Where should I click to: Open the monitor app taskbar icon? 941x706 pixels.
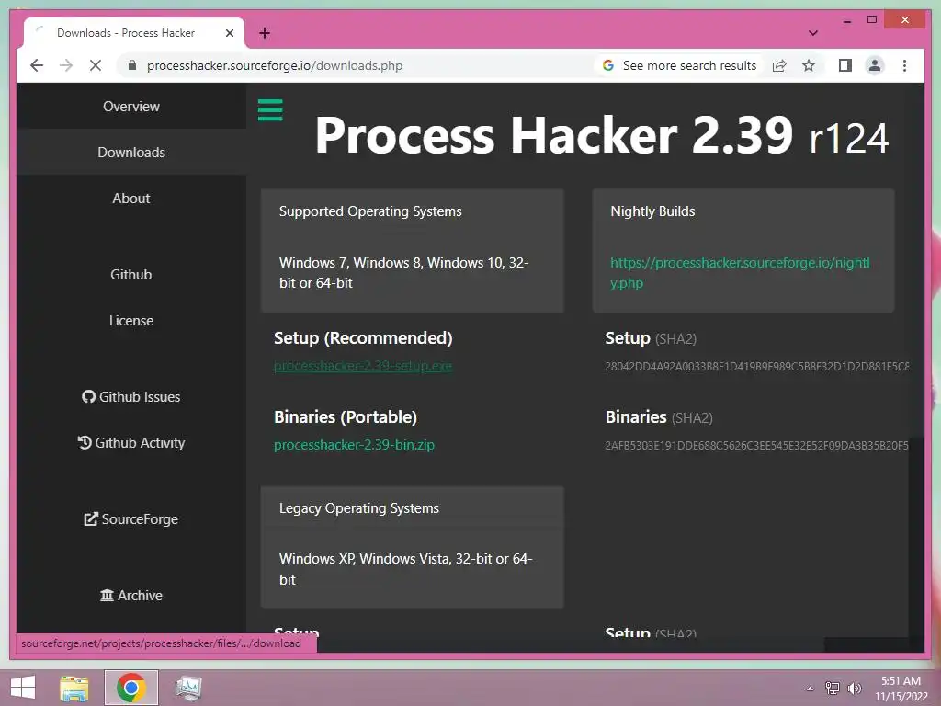187,688
